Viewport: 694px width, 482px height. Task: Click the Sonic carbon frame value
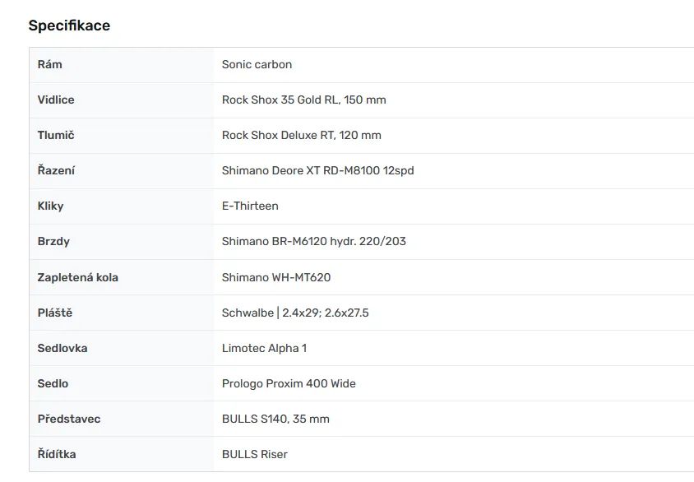point(257,64)
